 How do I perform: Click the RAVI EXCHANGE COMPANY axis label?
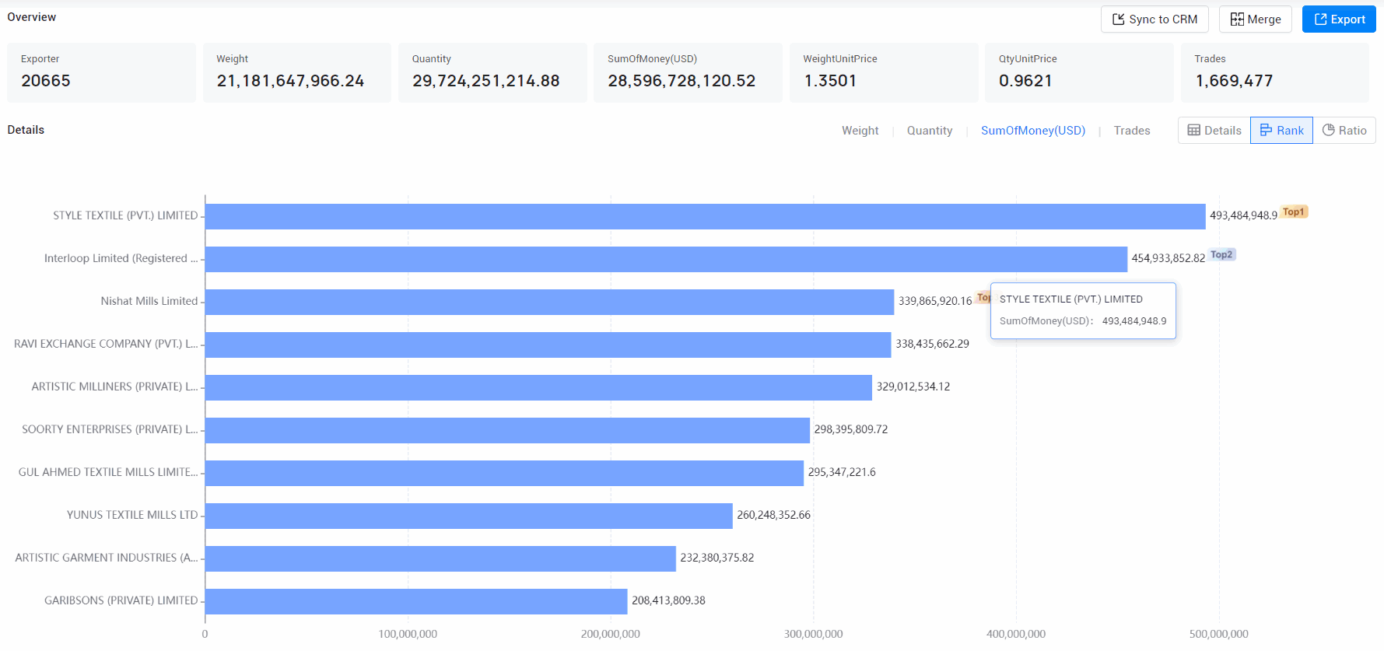click(106, 344)
